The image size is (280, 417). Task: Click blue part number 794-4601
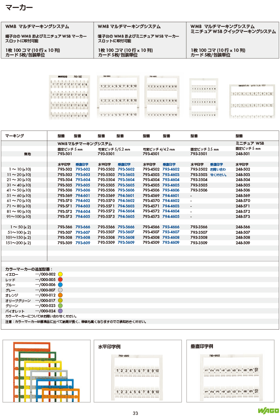click(x=171, y=195)
